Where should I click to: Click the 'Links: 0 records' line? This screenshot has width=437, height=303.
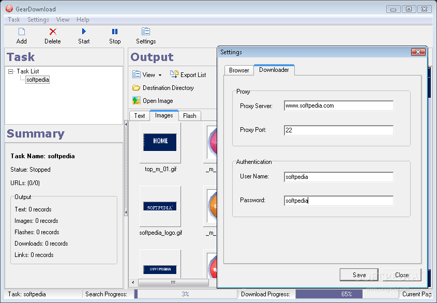click(x=34, y=255)
